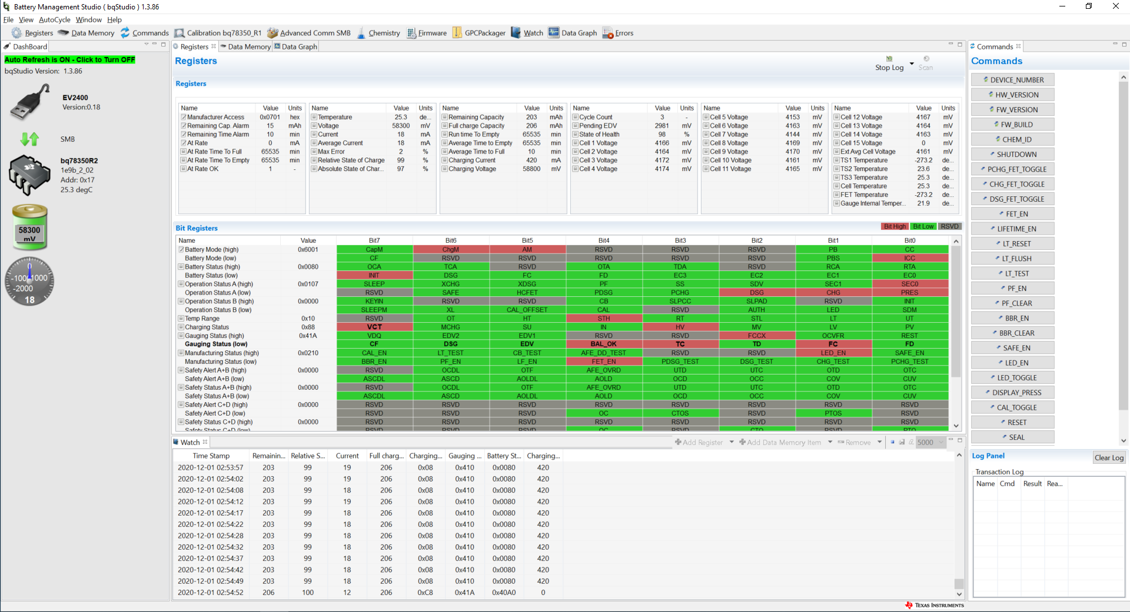
Task: Send the SEAL command
Action: click(1012, 437)
